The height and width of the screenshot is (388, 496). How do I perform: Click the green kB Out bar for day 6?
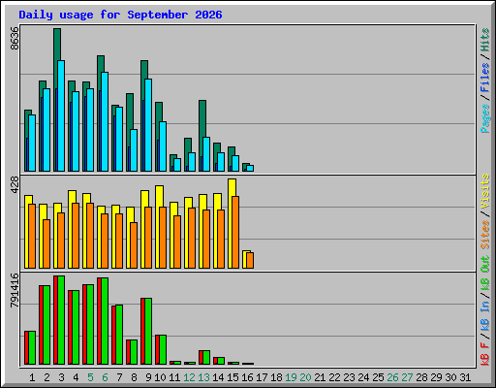[x=105, y=321]
